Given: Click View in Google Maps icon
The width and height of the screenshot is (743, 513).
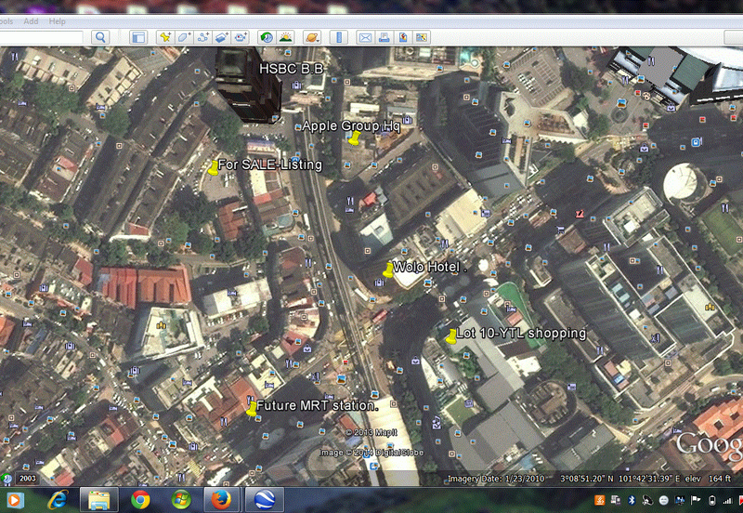Looking at the screenshot, I should [422, 37].
